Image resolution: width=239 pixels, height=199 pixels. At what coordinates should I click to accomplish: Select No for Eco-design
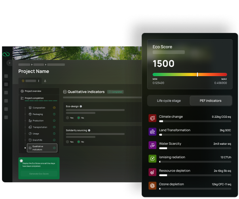point(79,118)
